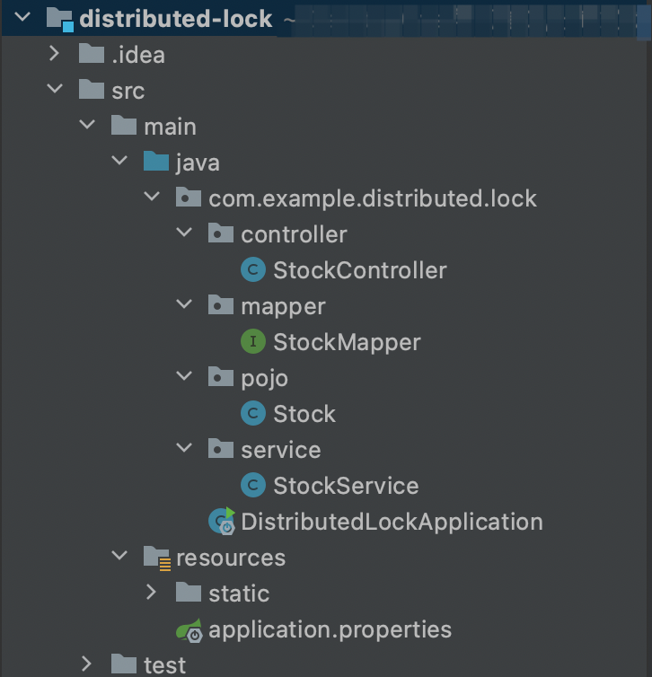Collapse the mapper package

[184, 304]
